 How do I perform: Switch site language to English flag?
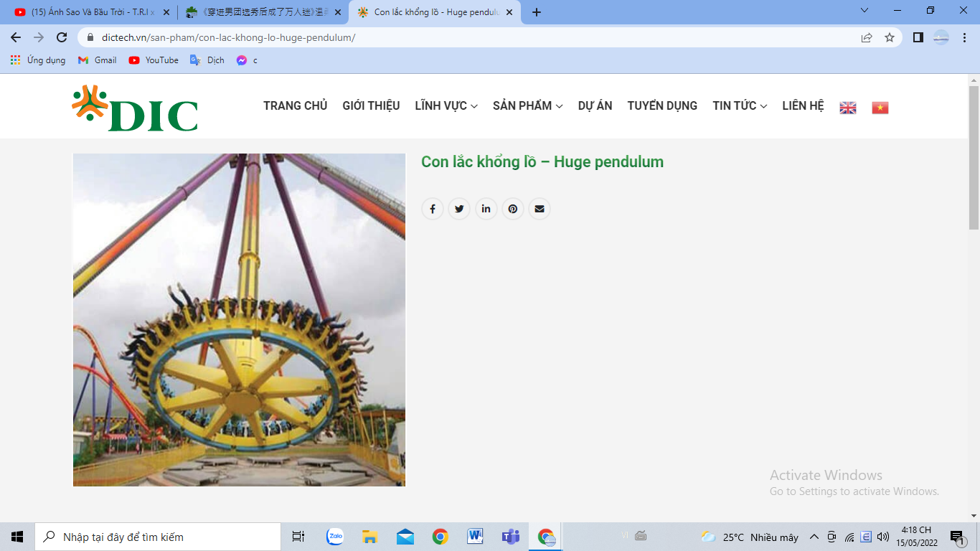click(x=848, y=108)
